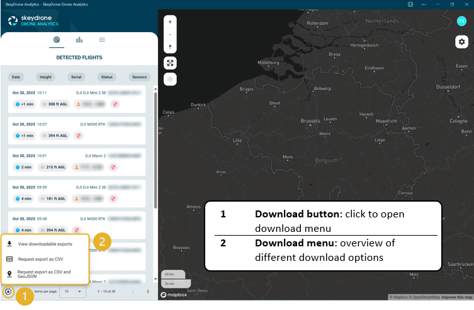Select View downloadable exports

tap(45, 244)
